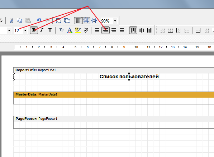Click the Cut scissors icon
Image resolution: width=214 pixels, height=157 pixels.
(11, 20)
